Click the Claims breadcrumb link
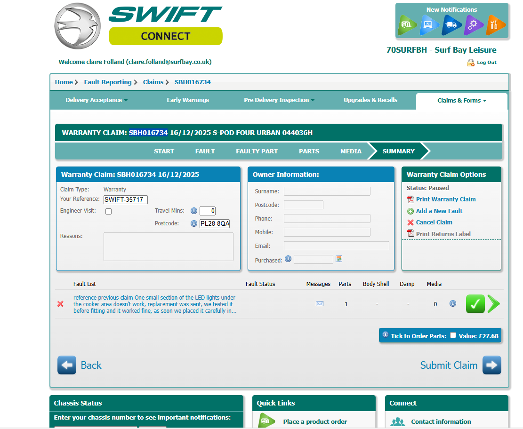The image size is (523, 429). pos(153,82)
